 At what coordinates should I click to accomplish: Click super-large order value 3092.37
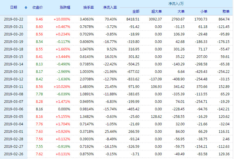155,19
